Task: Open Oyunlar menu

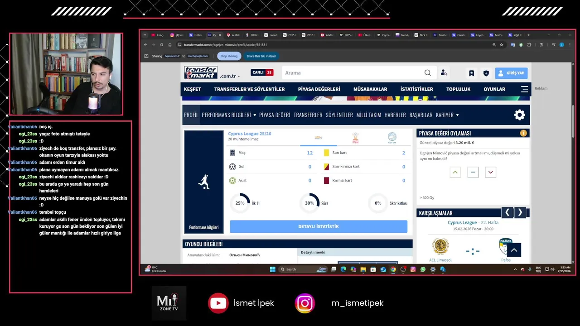Action: (494, 89)
